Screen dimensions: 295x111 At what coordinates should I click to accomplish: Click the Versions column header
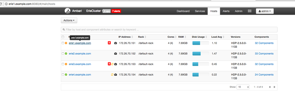(236, 37)
